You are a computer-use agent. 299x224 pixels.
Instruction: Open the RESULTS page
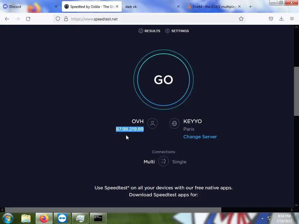tap(149, 31)
